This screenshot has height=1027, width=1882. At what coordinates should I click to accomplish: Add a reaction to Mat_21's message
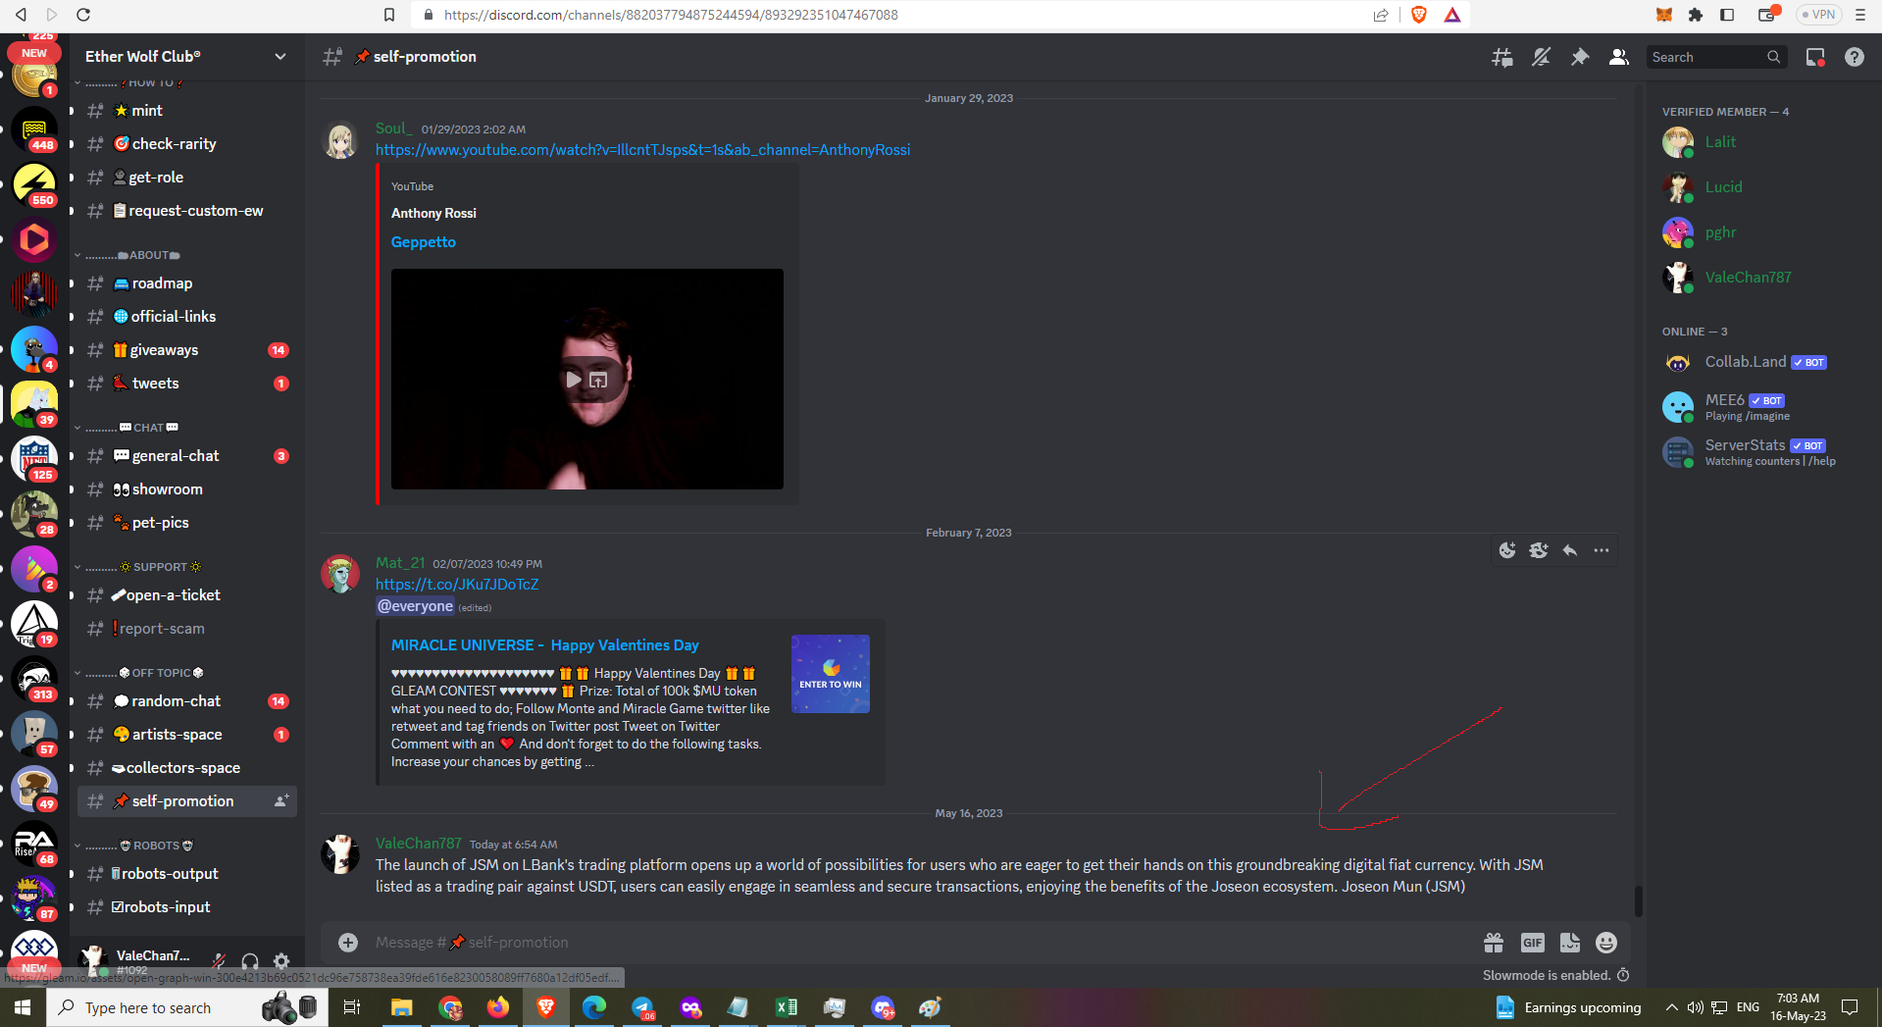click(x=1507, y=550)
